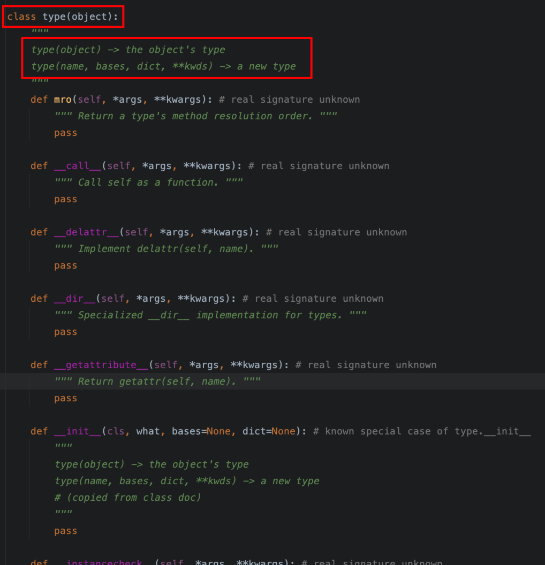The width and height of the screenshot is (545, 565).
Task: Click '# (copied from class doc)' line
Action: (127, 498)
